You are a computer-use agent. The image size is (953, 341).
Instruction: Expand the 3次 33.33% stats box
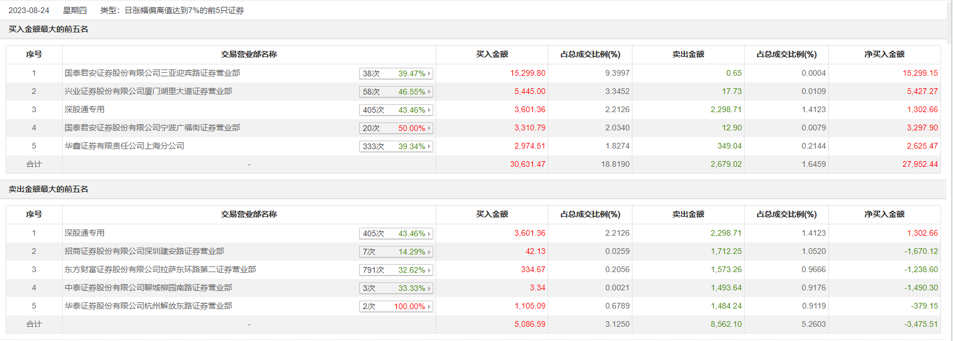[396, 288]
